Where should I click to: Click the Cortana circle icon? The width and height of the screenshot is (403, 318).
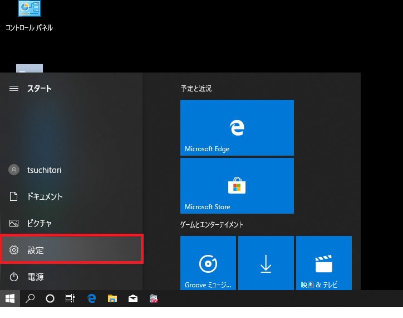tap(50, 298)
